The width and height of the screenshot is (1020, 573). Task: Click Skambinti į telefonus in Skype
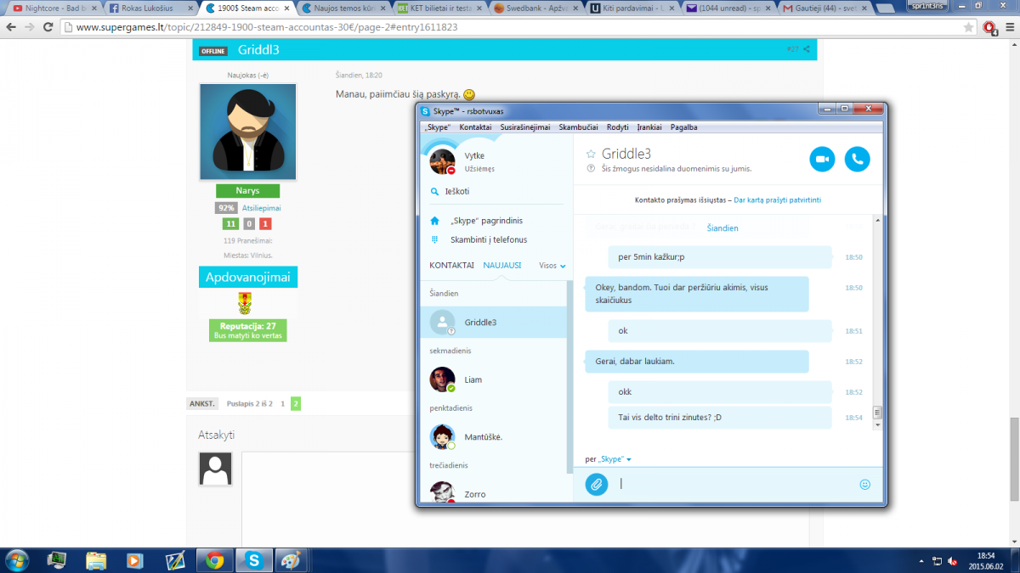pyautogui.click(x=488, y=239)
